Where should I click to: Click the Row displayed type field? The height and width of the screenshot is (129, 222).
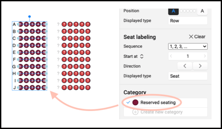coord(188,21)
